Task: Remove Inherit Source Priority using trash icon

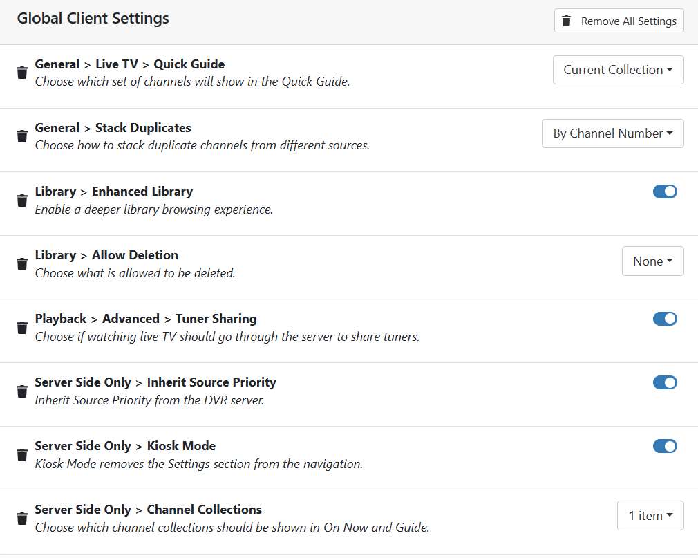Action: pyautogui.click(x=22, y=391)
